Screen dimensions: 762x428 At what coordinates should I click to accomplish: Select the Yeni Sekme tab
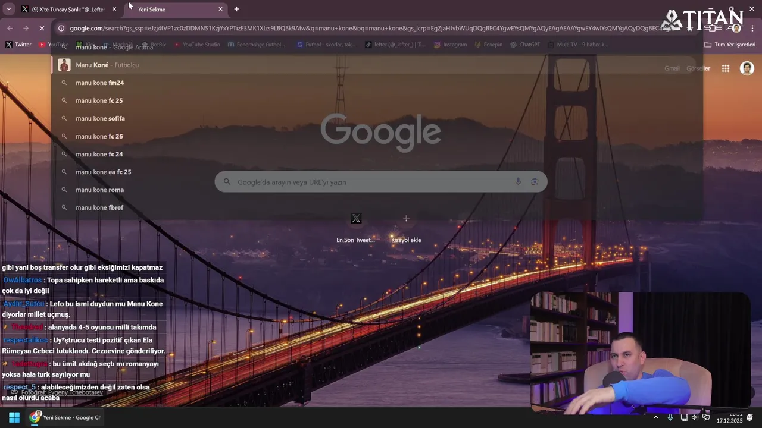click(x=176, y=9)
